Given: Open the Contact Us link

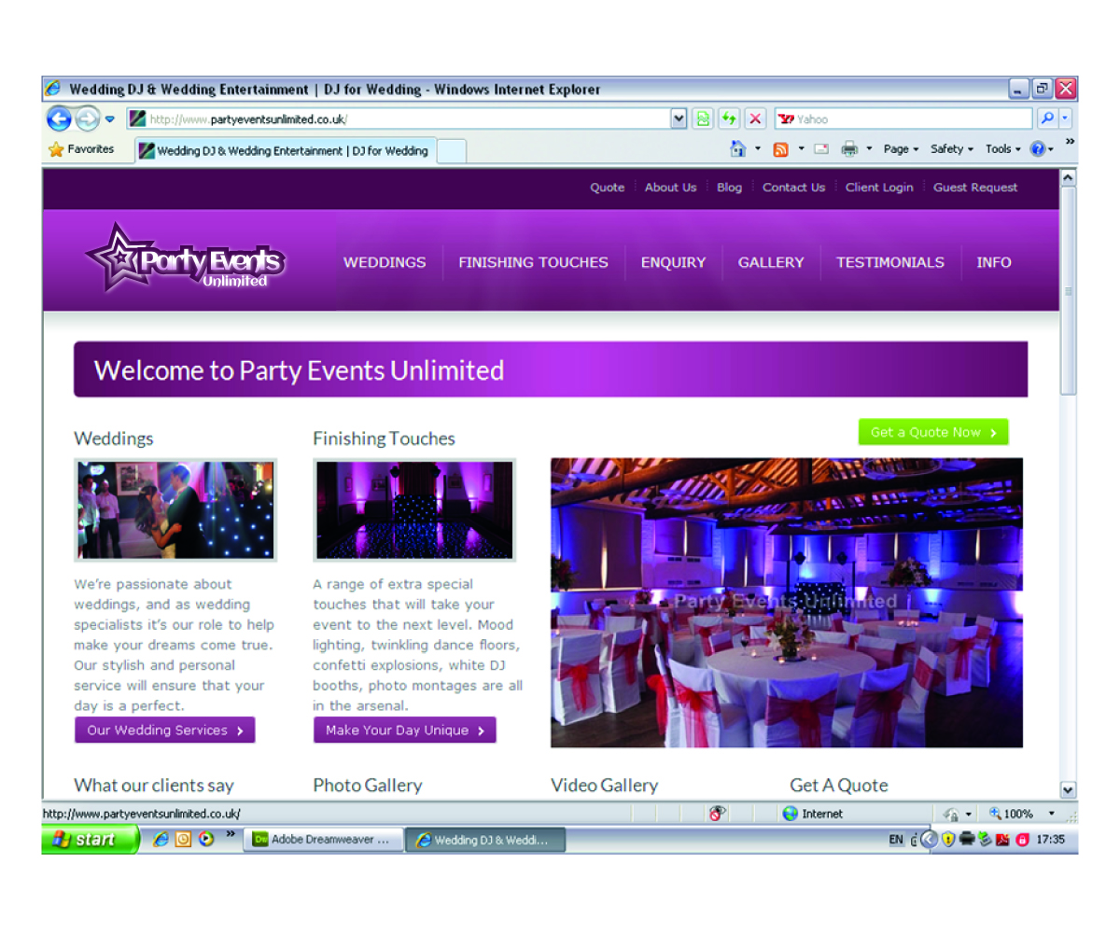Looking at the screenshot, I should tap(793, 188).
